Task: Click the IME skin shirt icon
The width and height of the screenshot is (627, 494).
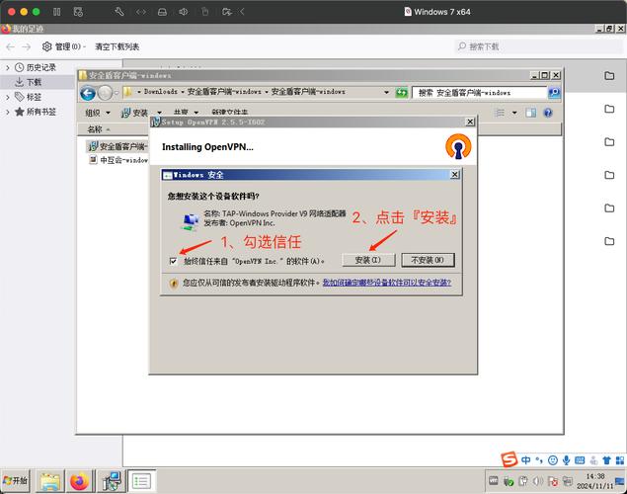Action: 606,460
